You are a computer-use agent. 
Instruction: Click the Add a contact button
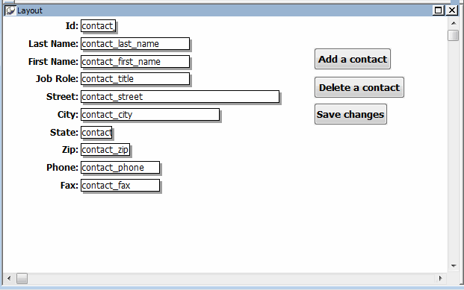(x=353, y=59)
